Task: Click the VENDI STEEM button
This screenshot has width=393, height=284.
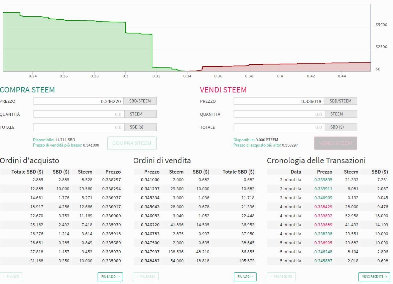Action: pyautogui.click(x=336, y=143)
